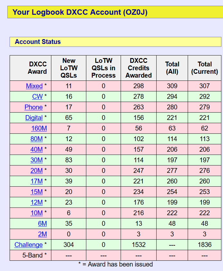Select 6M new LoTW QSLs value 35
Viewport: 223px width, 271px height.
click(69, 224)
